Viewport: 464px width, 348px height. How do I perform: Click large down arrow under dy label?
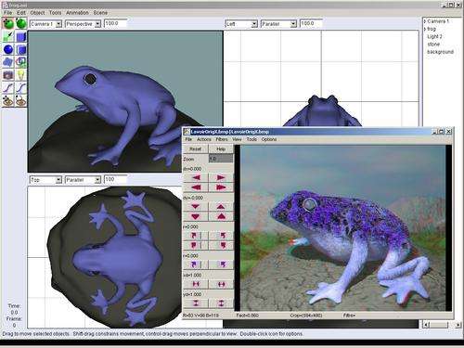click(x=196, y=216)
